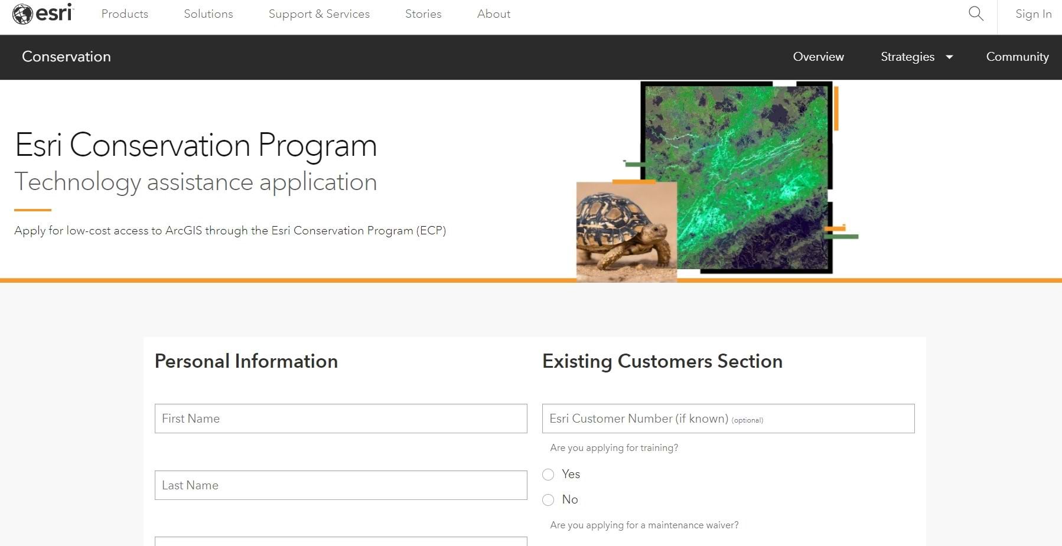
Task: Open the Solutions menu
Action: point(209,14)
